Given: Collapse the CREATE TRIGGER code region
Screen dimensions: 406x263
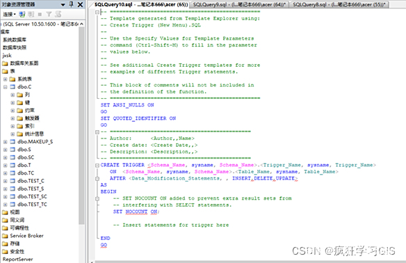Looking at the screenshot, I should [97, 166].
